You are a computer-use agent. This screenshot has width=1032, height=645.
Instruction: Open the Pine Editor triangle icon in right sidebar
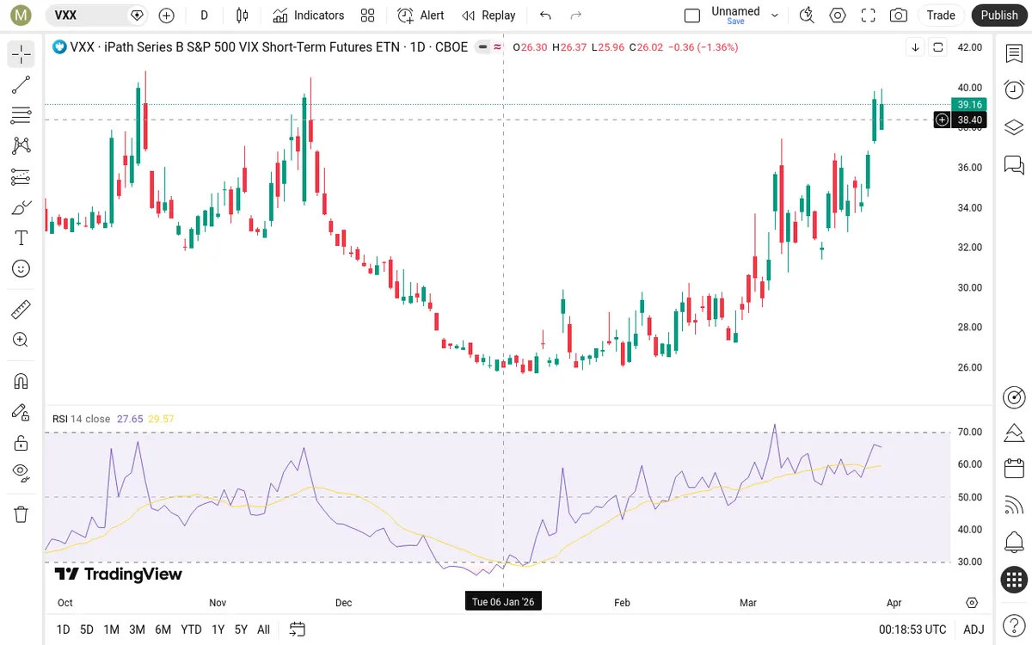click(x=1014, y=433)
